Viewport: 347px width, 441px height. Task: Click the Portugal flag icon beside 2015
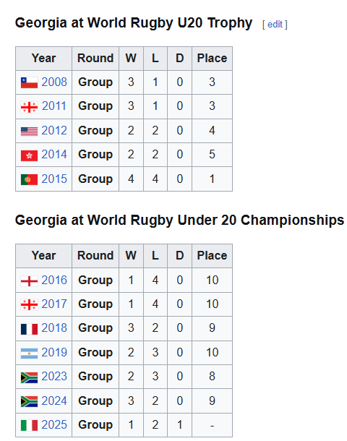29,180
